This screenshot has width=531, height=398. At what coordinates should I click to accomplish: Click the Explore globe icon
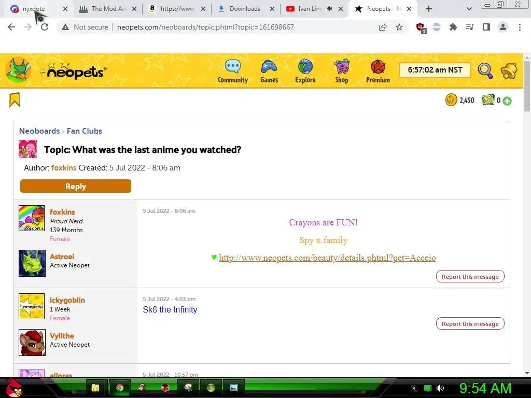coord(305,67)
